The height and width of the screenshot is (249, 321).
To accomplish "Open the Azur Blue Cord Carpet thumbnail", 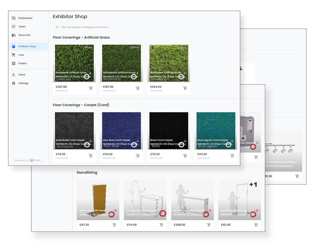I will click(x=121, y=131).
